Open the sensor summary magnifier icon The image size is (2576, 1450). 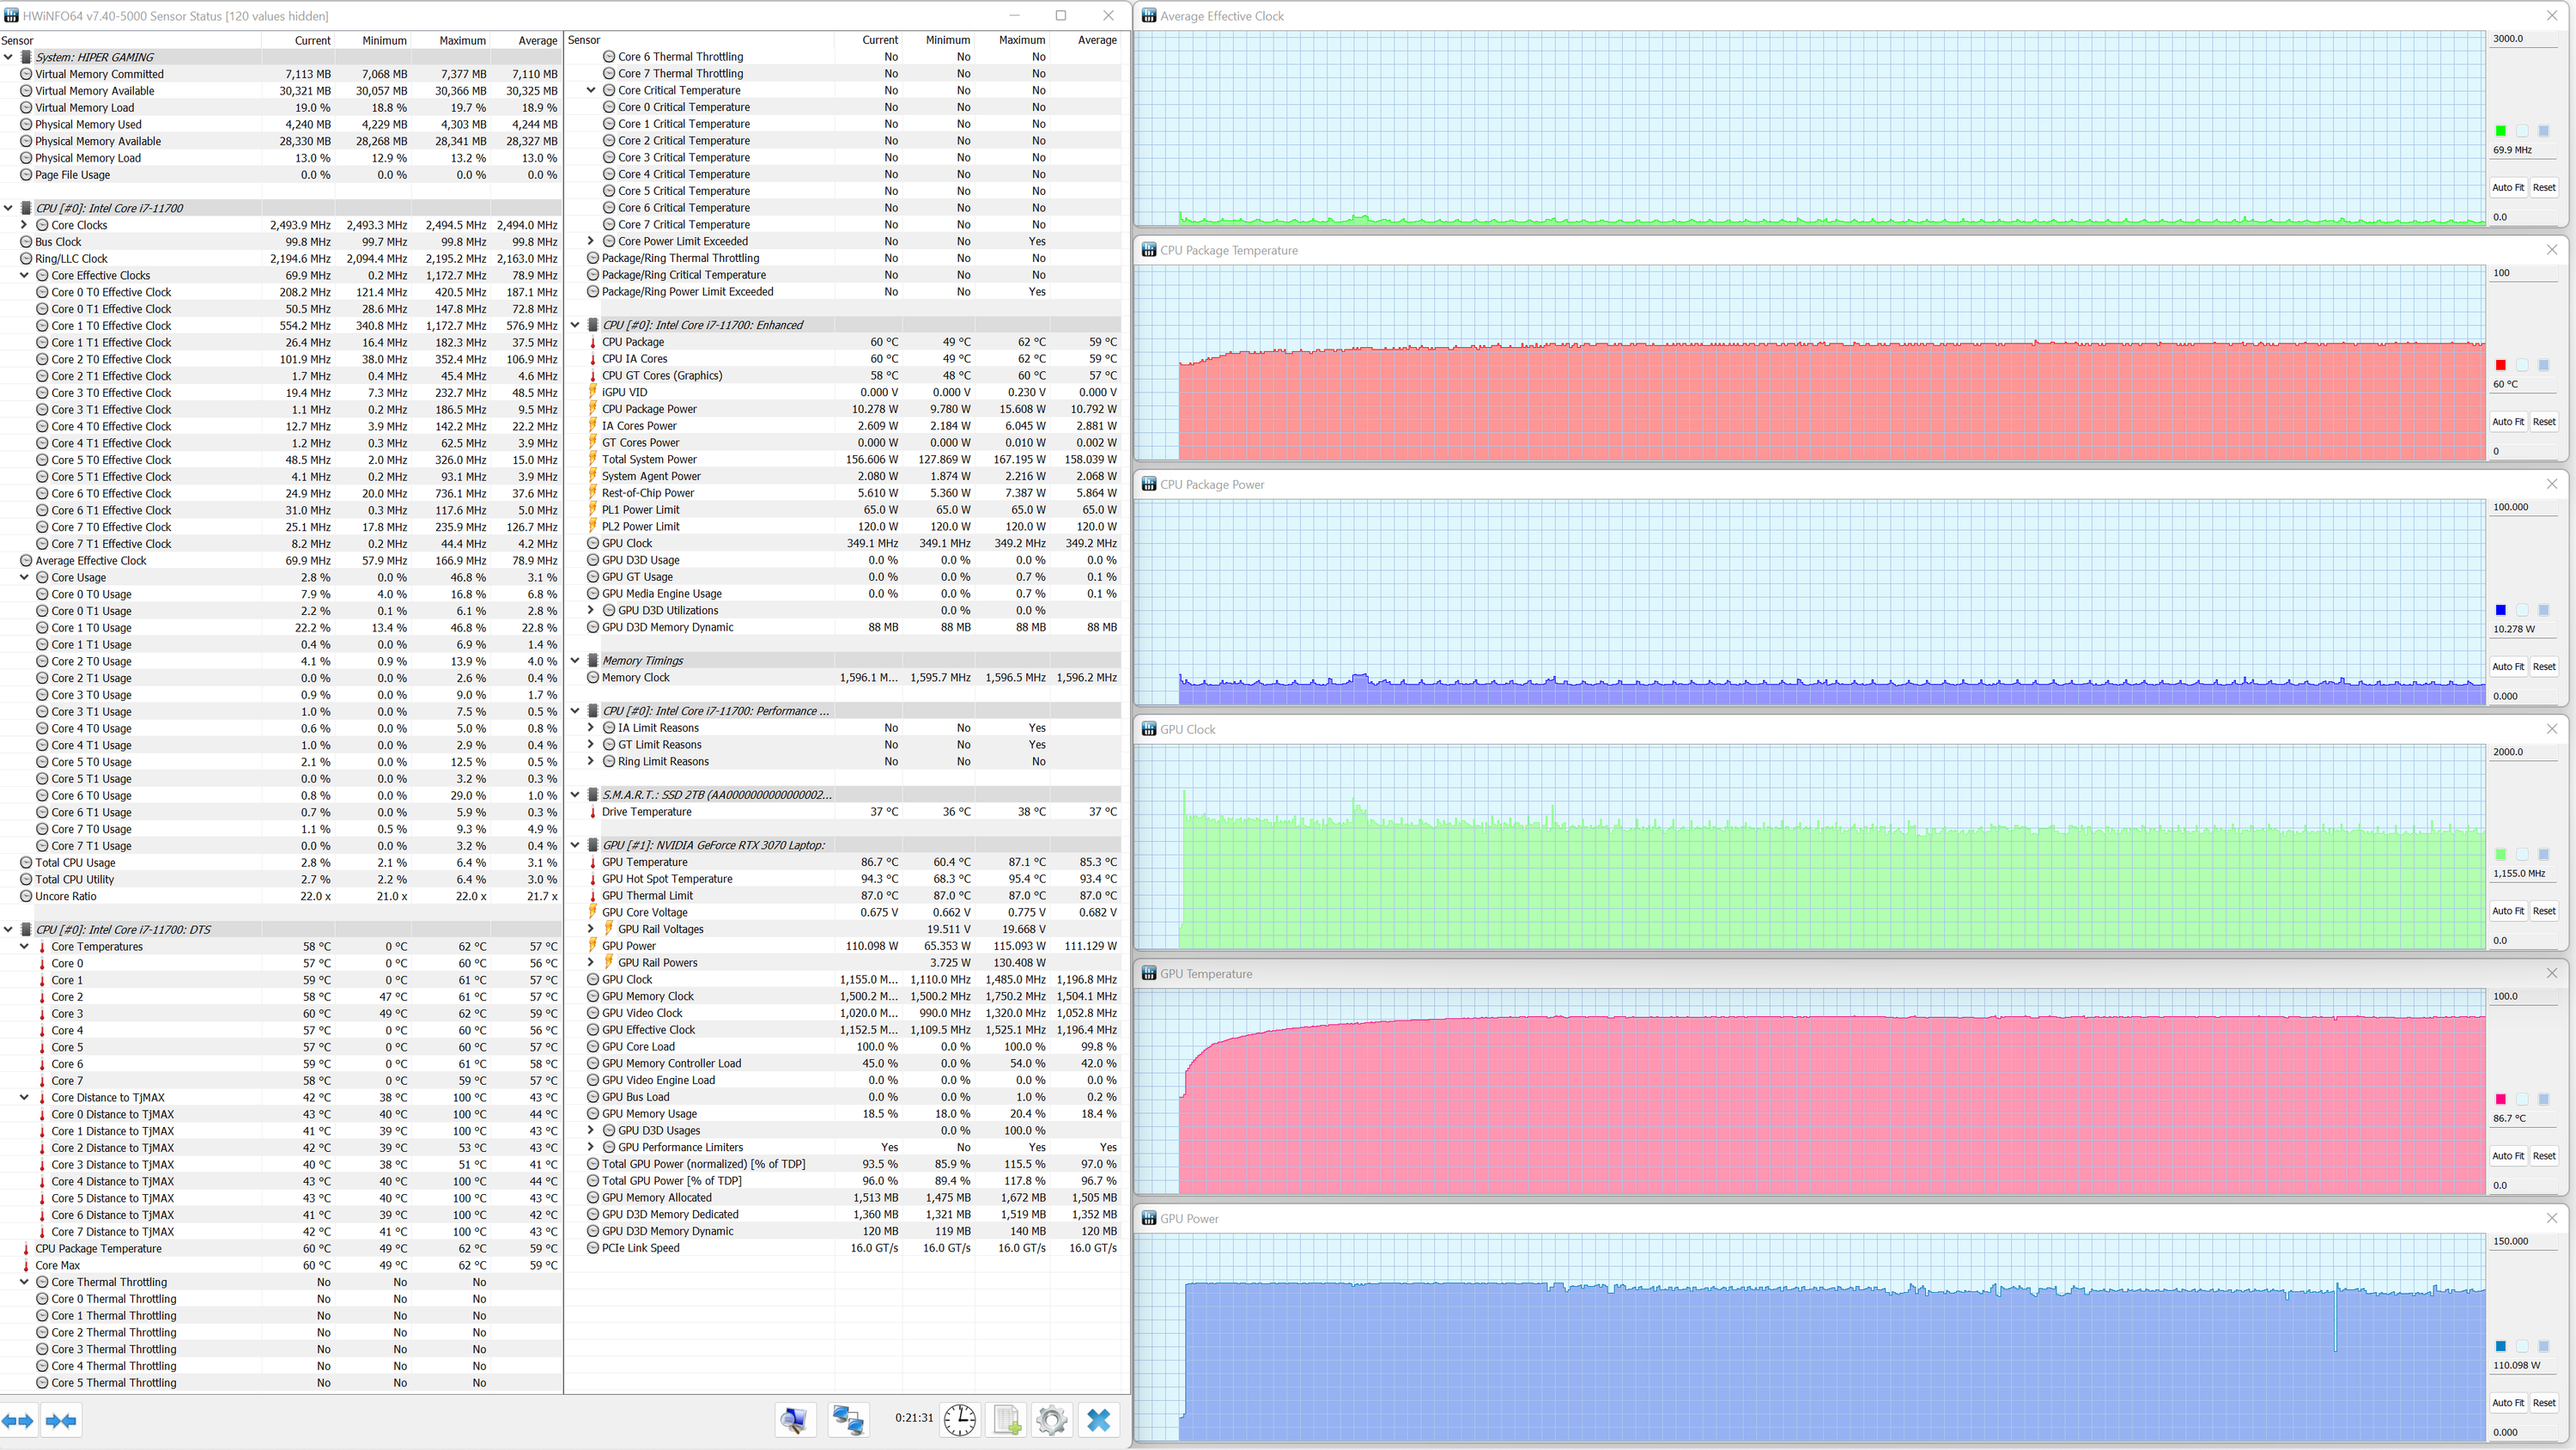click(795, 1420)
